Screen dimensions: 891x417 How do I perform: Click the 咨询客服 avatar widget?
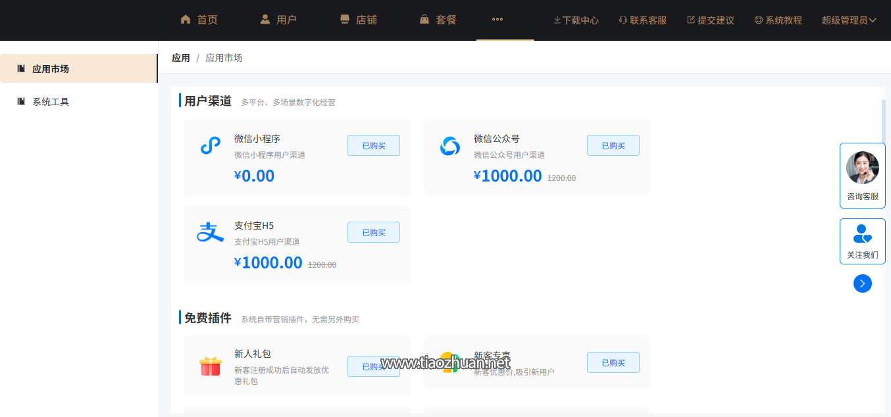pos(862,175)
